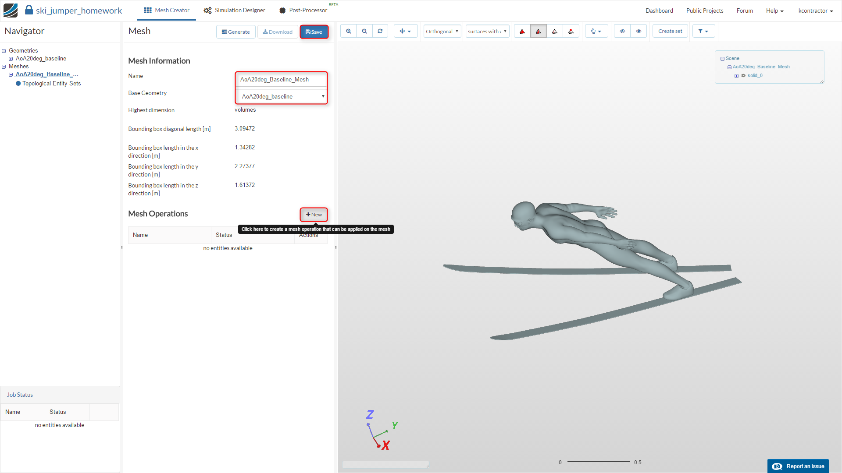Switch to the Simulation Designer tab
842x473 pixels.
point(235,11)
